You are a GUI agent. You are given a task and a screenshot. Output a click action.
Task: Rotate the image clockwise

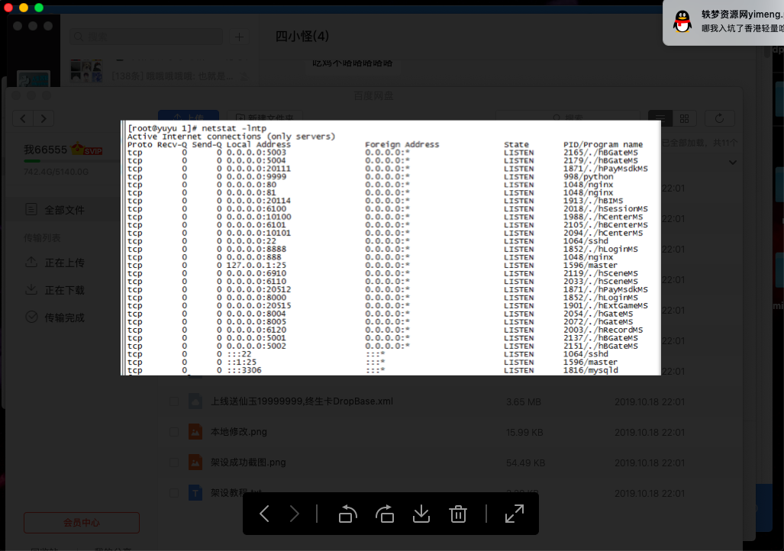[385, 514]
